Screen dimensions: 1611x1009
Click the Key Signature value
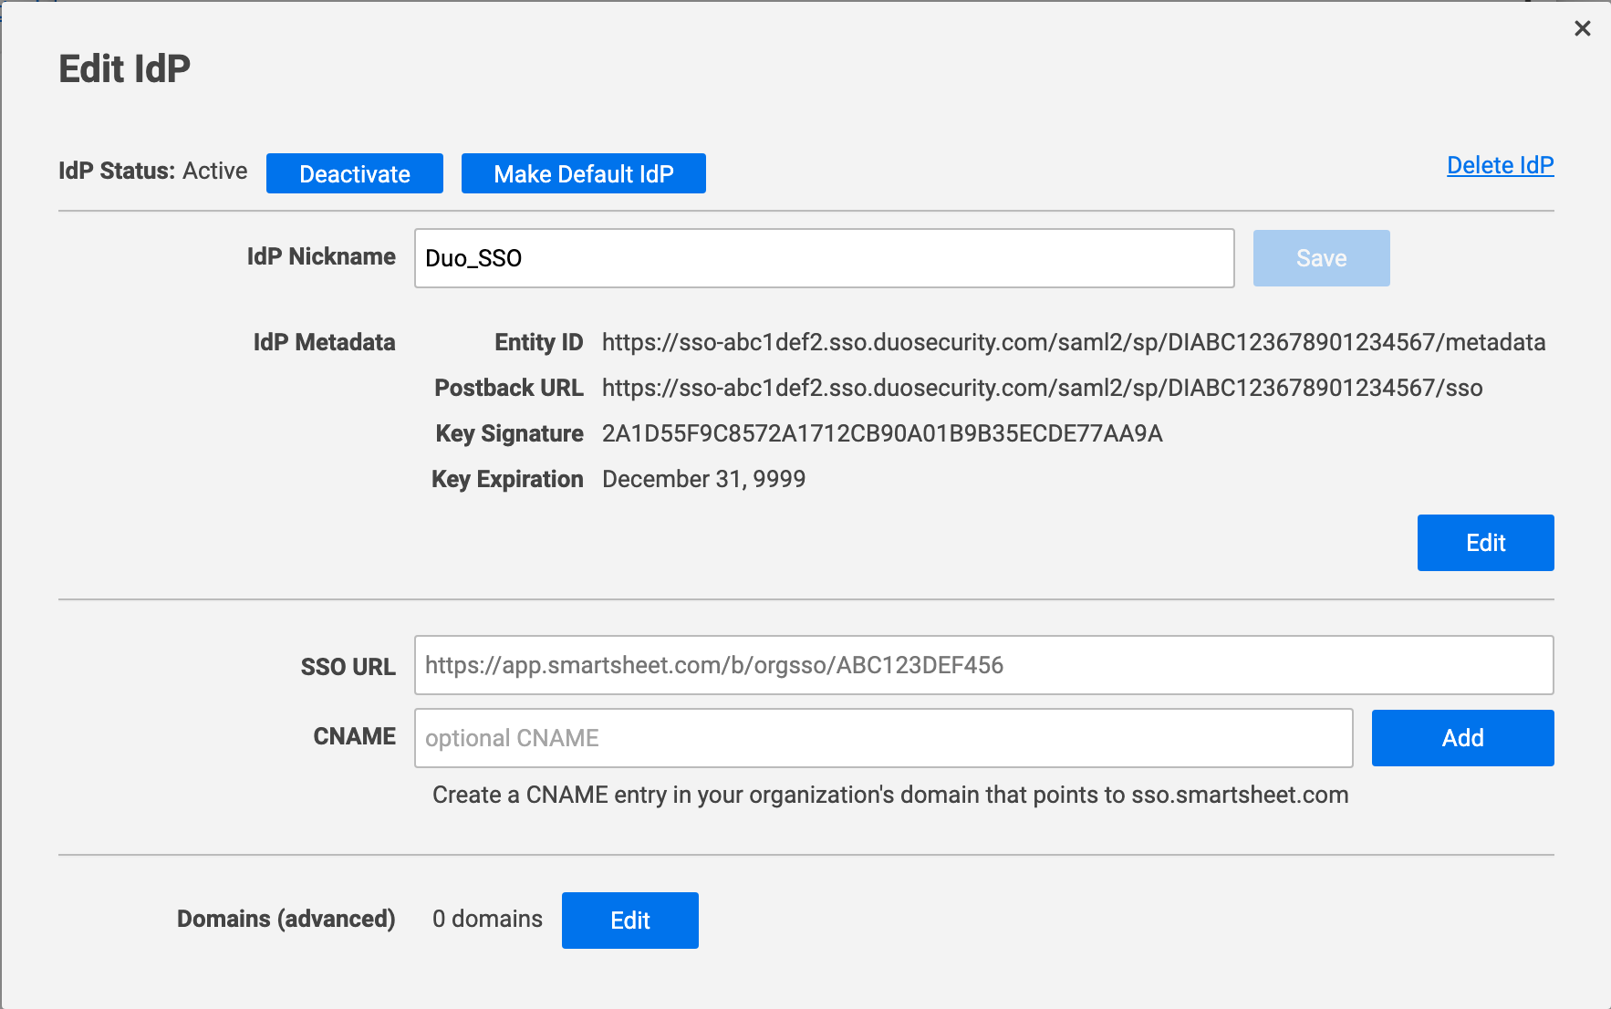(882, 433)
